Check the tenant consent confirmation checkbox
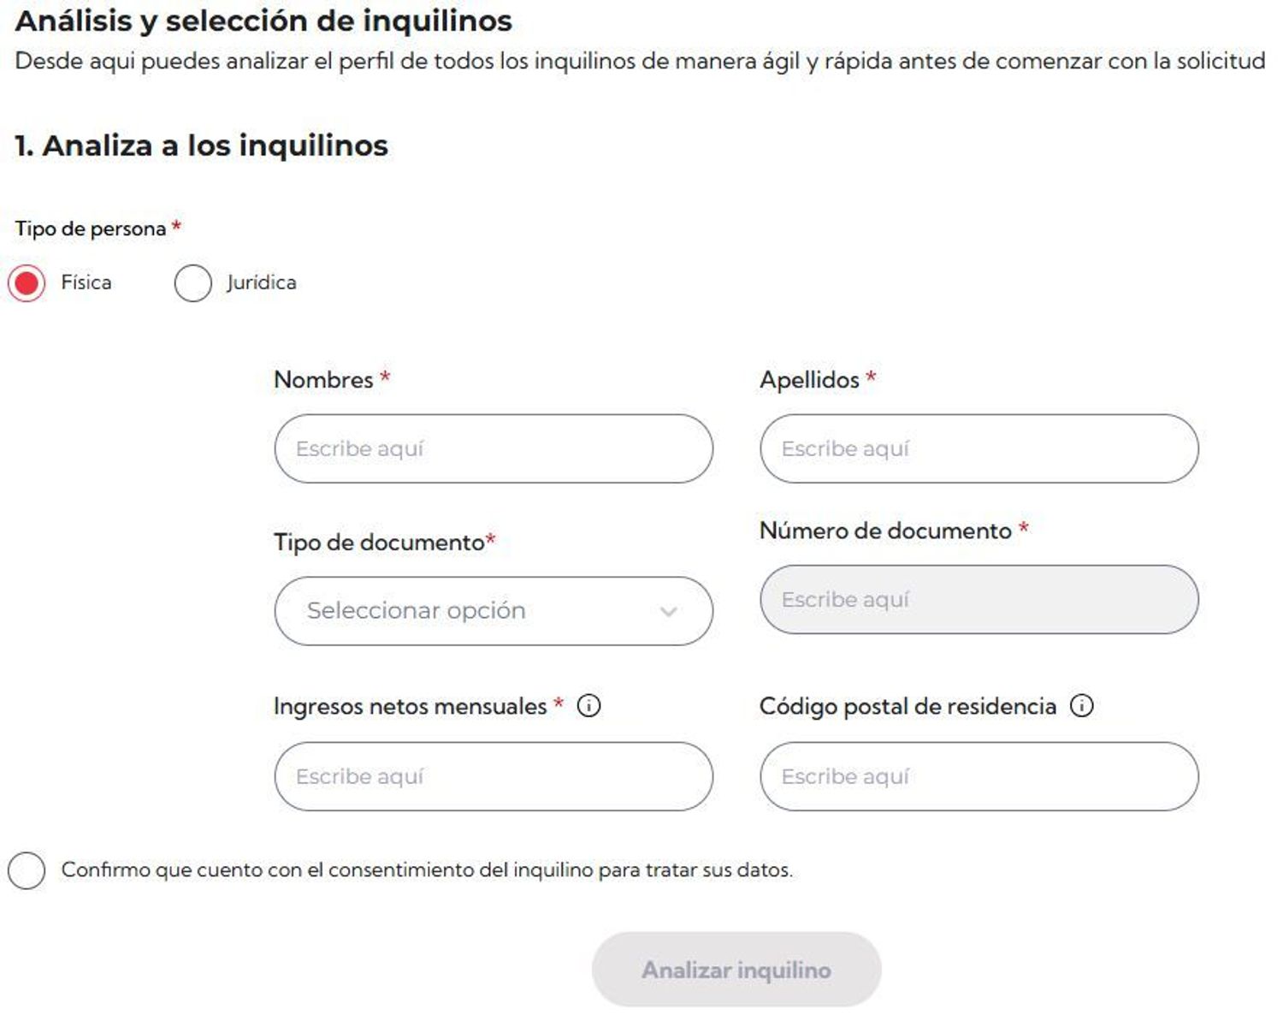 coord(27,870)
